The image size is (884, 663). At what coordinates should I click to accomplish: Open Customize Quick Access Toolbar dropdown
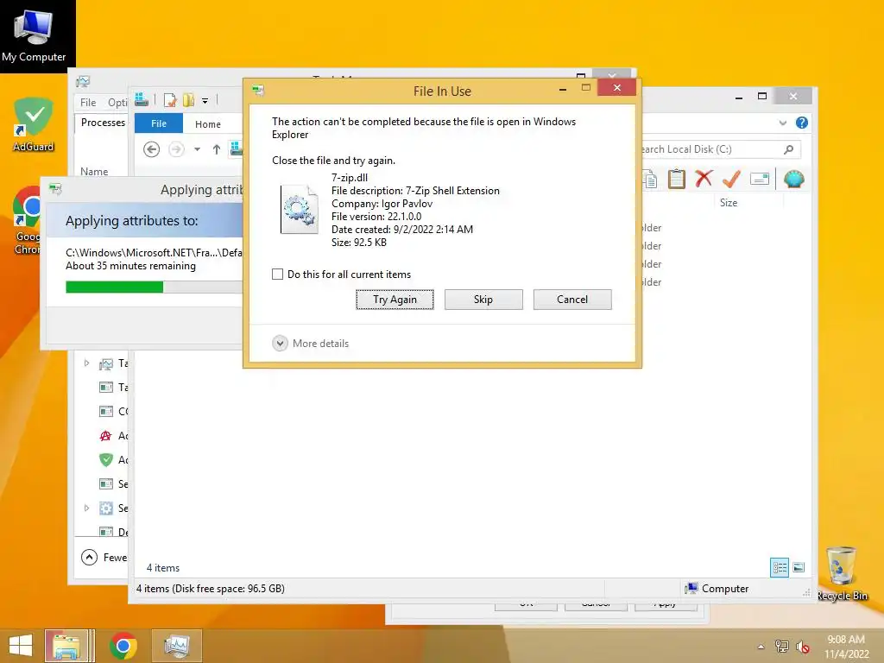205,101
